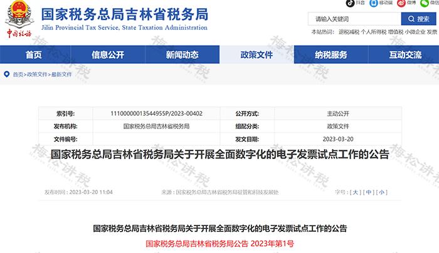Open the 首页 navigation tab
439x253 pixels.
click(34, 54)
